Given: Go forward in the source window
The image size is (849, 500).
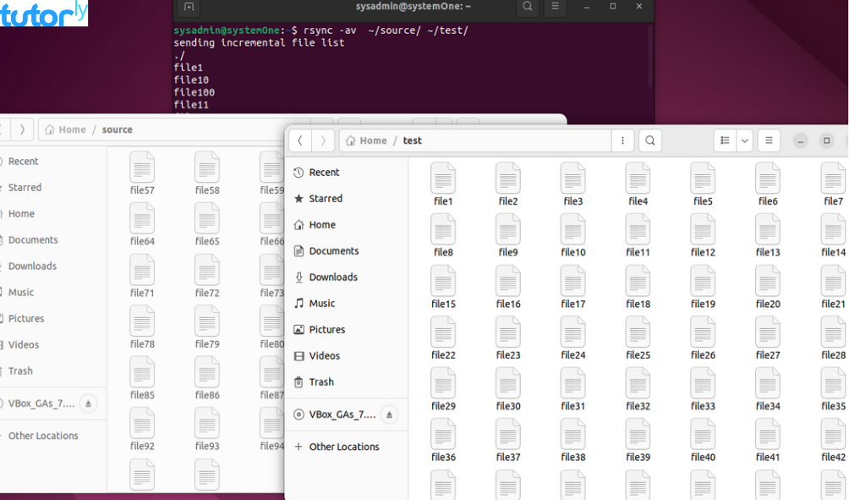Looking at the screenshot, I should point(22,129).
